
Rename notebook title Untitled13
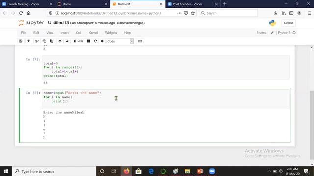click(x=58, y=23)
